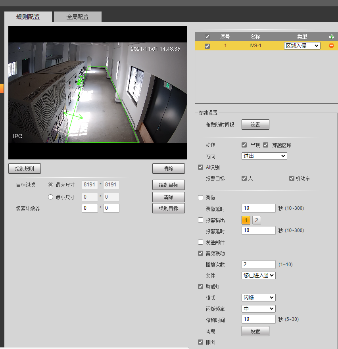Enable the 录像 checkbox
The image size is (338, 349).
coord(200,198)
